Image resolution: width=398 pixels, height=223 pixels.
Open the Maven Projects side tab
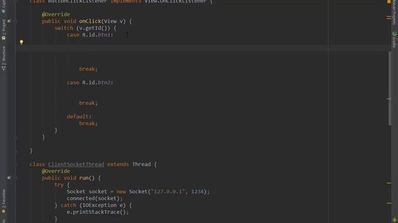(394, 12)
